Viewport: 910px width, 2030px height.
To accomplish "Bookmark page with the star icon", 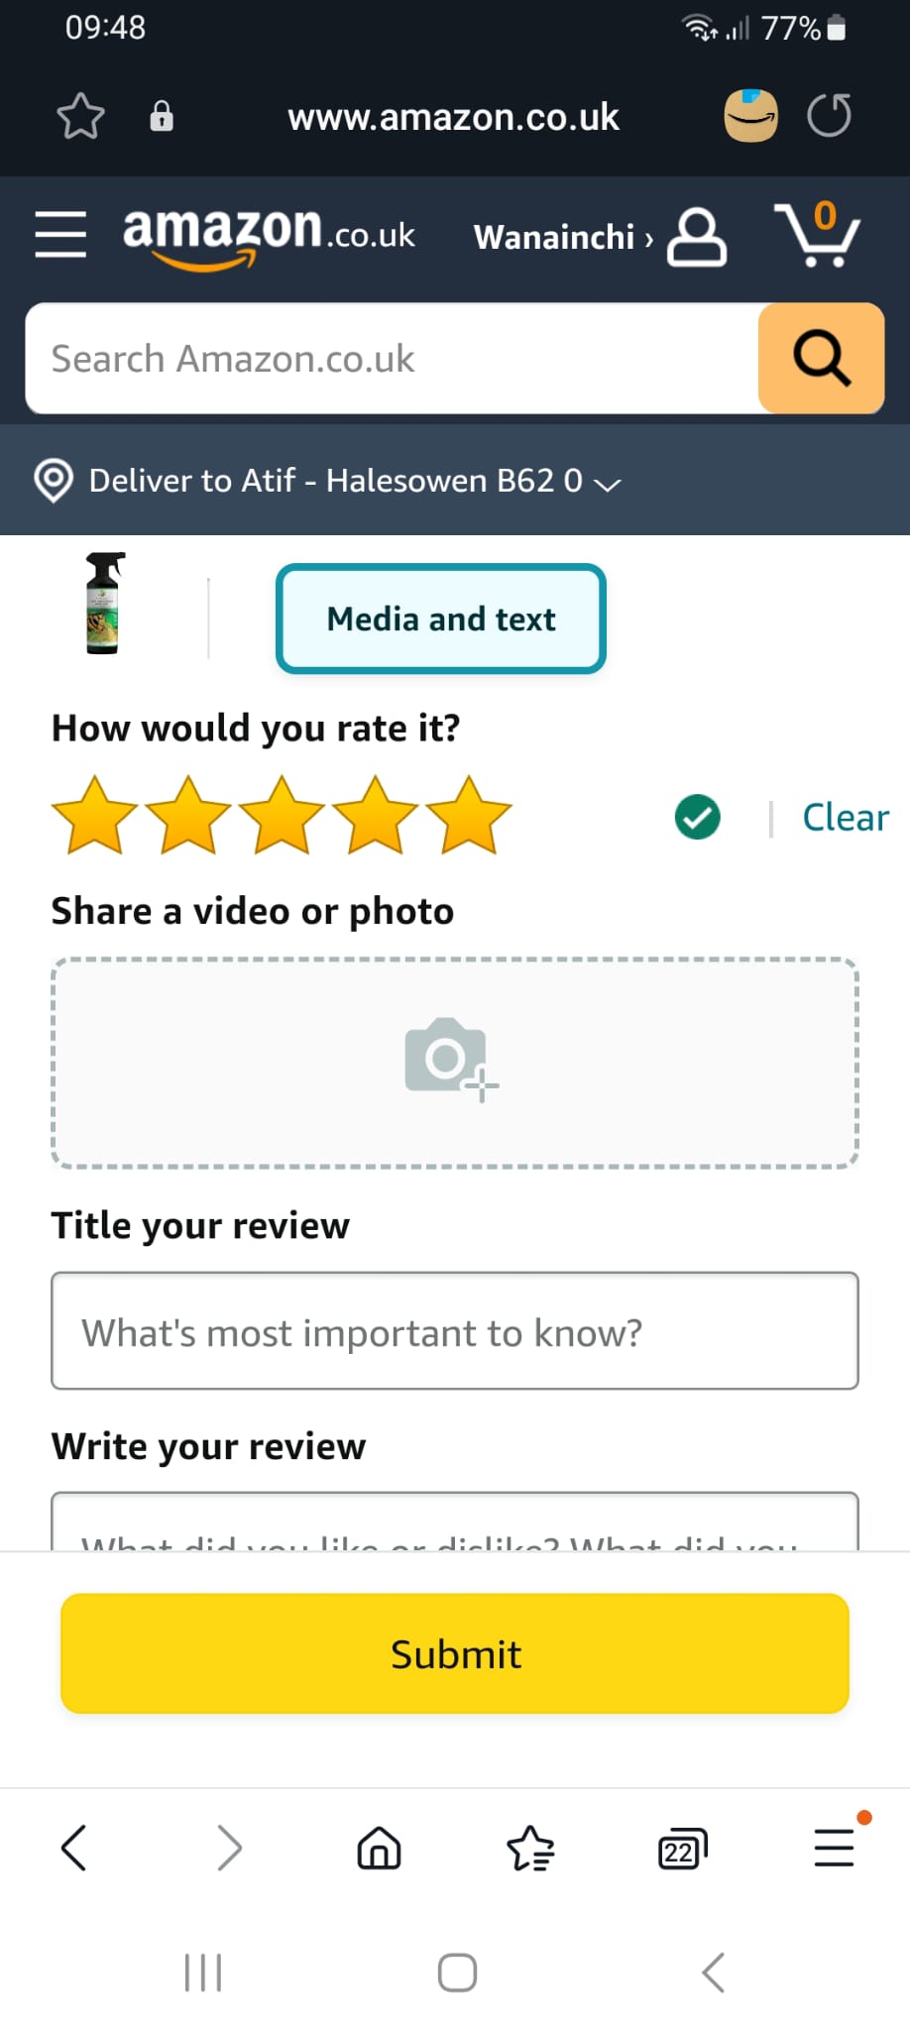I will click(x=80, y=116).
